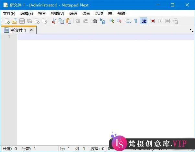Open the 视图(V) menu
The height and width of the screenshot is (152, 195).
tap(57, 13)
